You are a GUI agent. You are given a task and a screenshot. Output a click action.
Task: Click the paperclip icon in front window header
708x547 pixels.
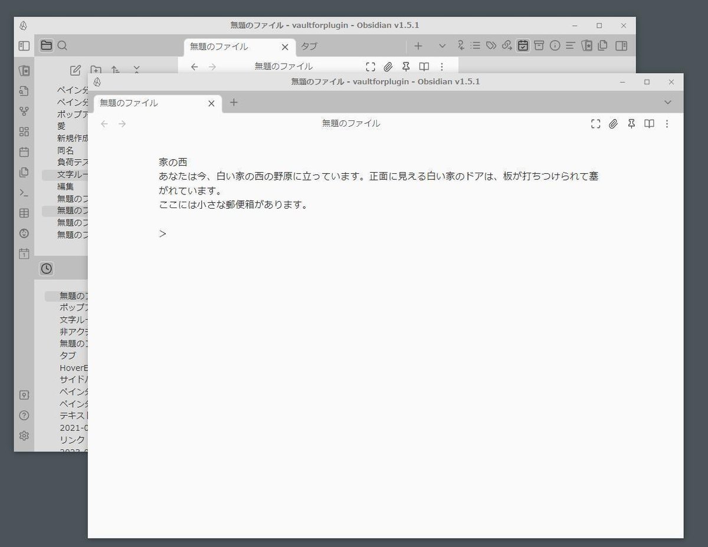[x=614, y=124]
